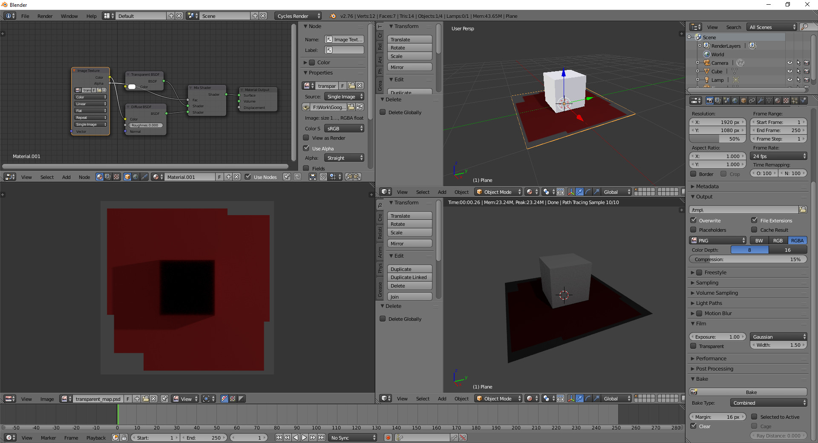Toggle Cube selectability arrow icon in the outliner
The width and height of the screenshot is (818, 443).
pyautogui.click(x=798, y=71)
